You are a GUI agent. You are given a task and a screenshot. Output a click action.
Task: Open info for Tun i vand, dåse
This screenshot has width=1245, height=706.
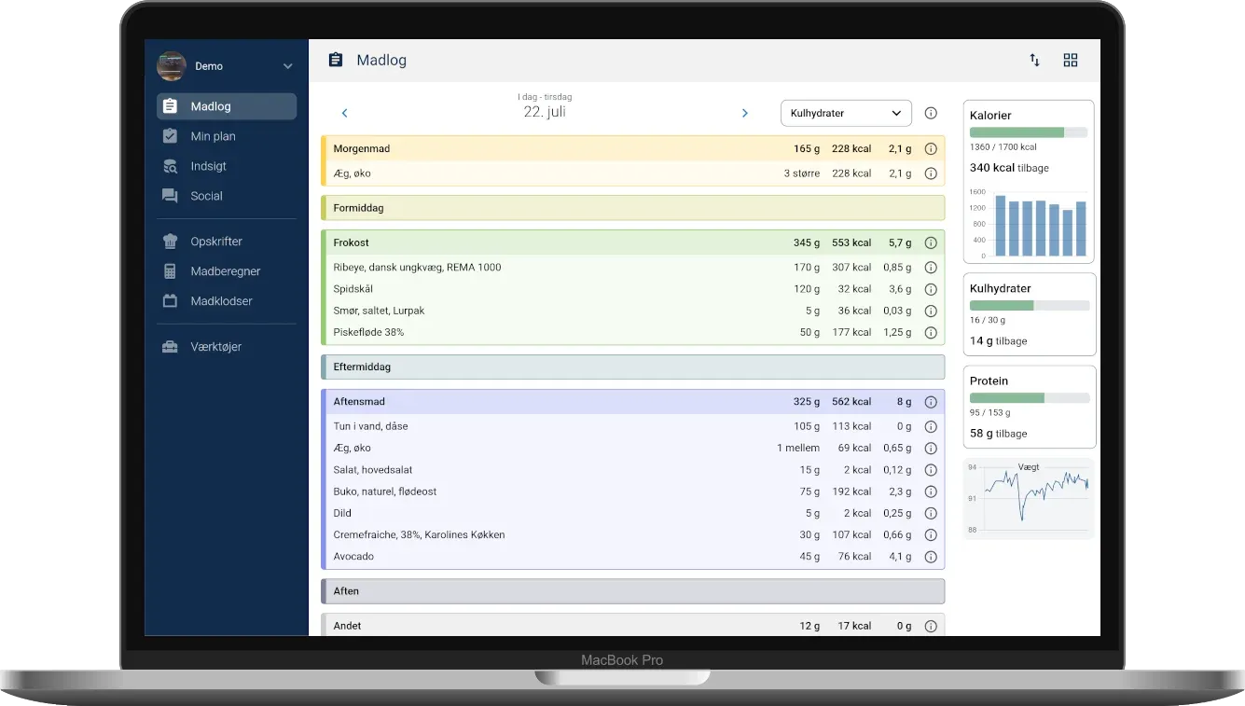click(x=930, y=426)
